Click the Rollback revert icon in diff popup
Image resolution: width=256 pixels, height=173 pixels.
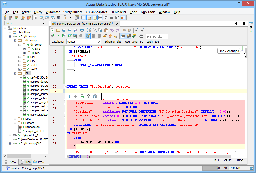(82, 96)
